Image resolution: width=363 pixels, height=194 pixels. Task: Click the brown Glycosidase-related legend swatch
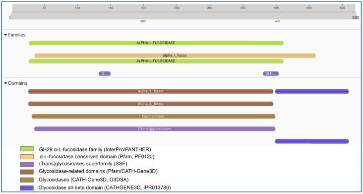27,172
